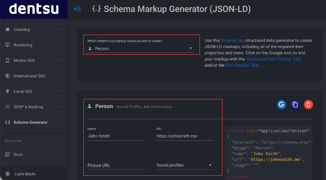
Task: Expand the Docs chevron
Action: 61,154
